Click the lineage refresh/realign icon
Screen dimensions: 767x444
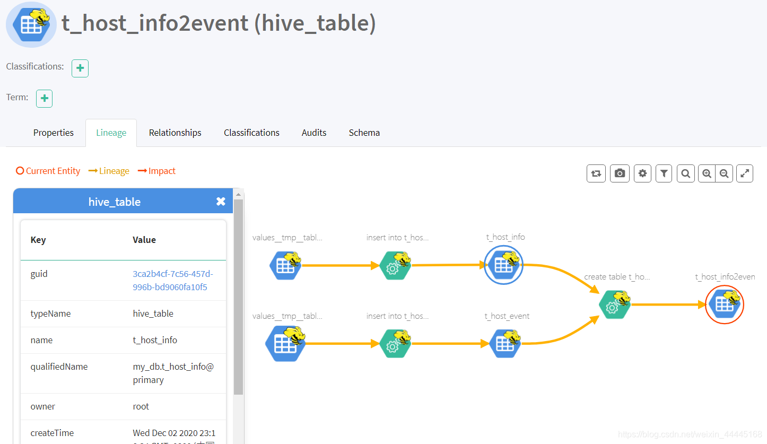pos(596,173)
